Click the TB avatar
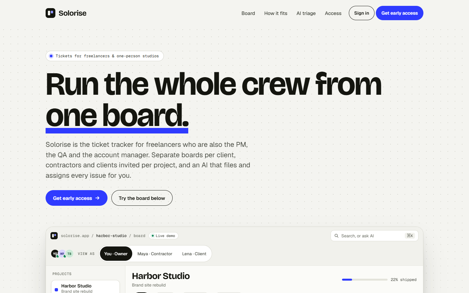This screenshot has width=469, height=293. [69, 254]
